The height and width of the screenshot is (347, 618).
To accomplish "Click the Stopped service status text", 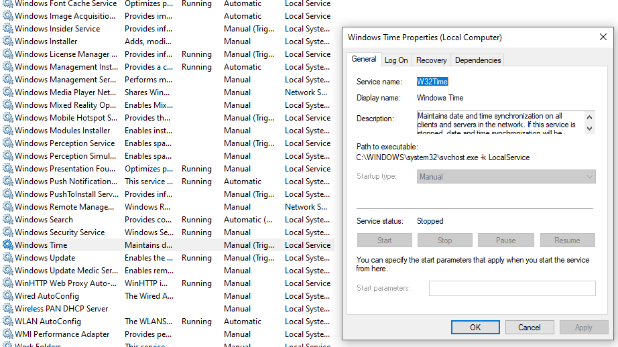I will (x=430, y=221).
